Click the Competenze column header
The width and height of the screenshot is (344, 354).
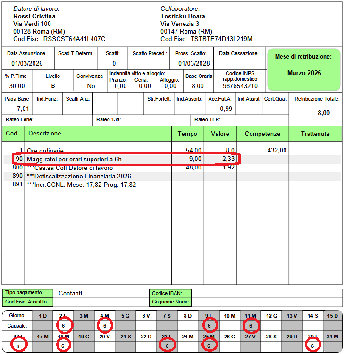coord(262,134)
